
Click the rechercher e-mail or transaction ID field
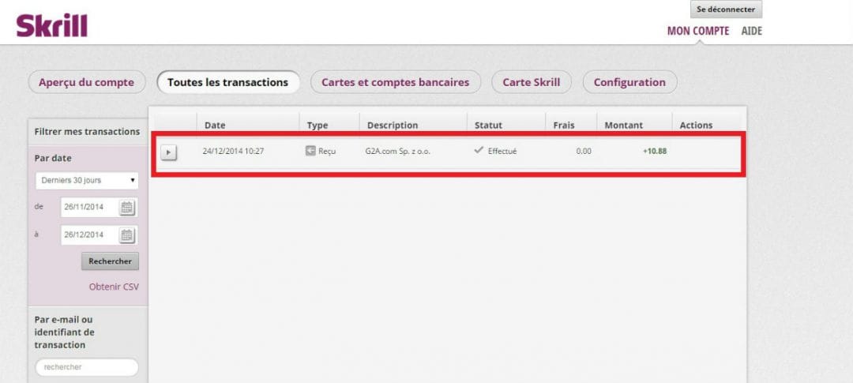pyautogui.click(x=87, y=367)
